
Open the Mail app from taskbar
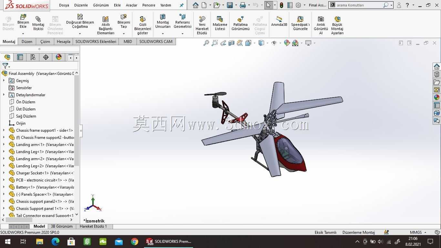point(119,241)
